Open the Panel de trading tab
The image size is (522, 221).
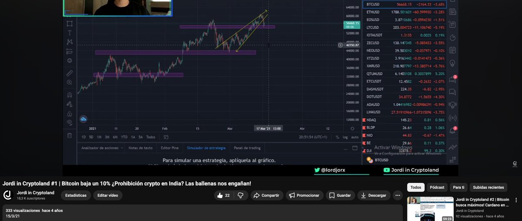point(247,148)
